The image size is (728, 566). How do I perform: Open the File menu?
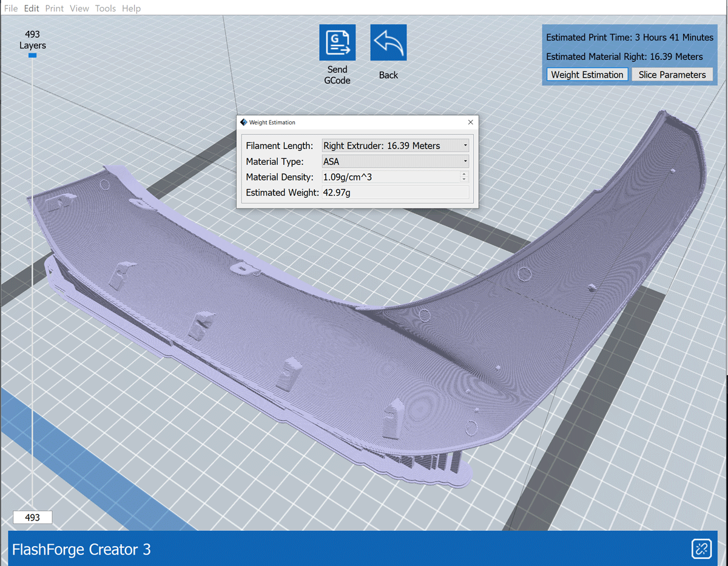coord(10,8)
